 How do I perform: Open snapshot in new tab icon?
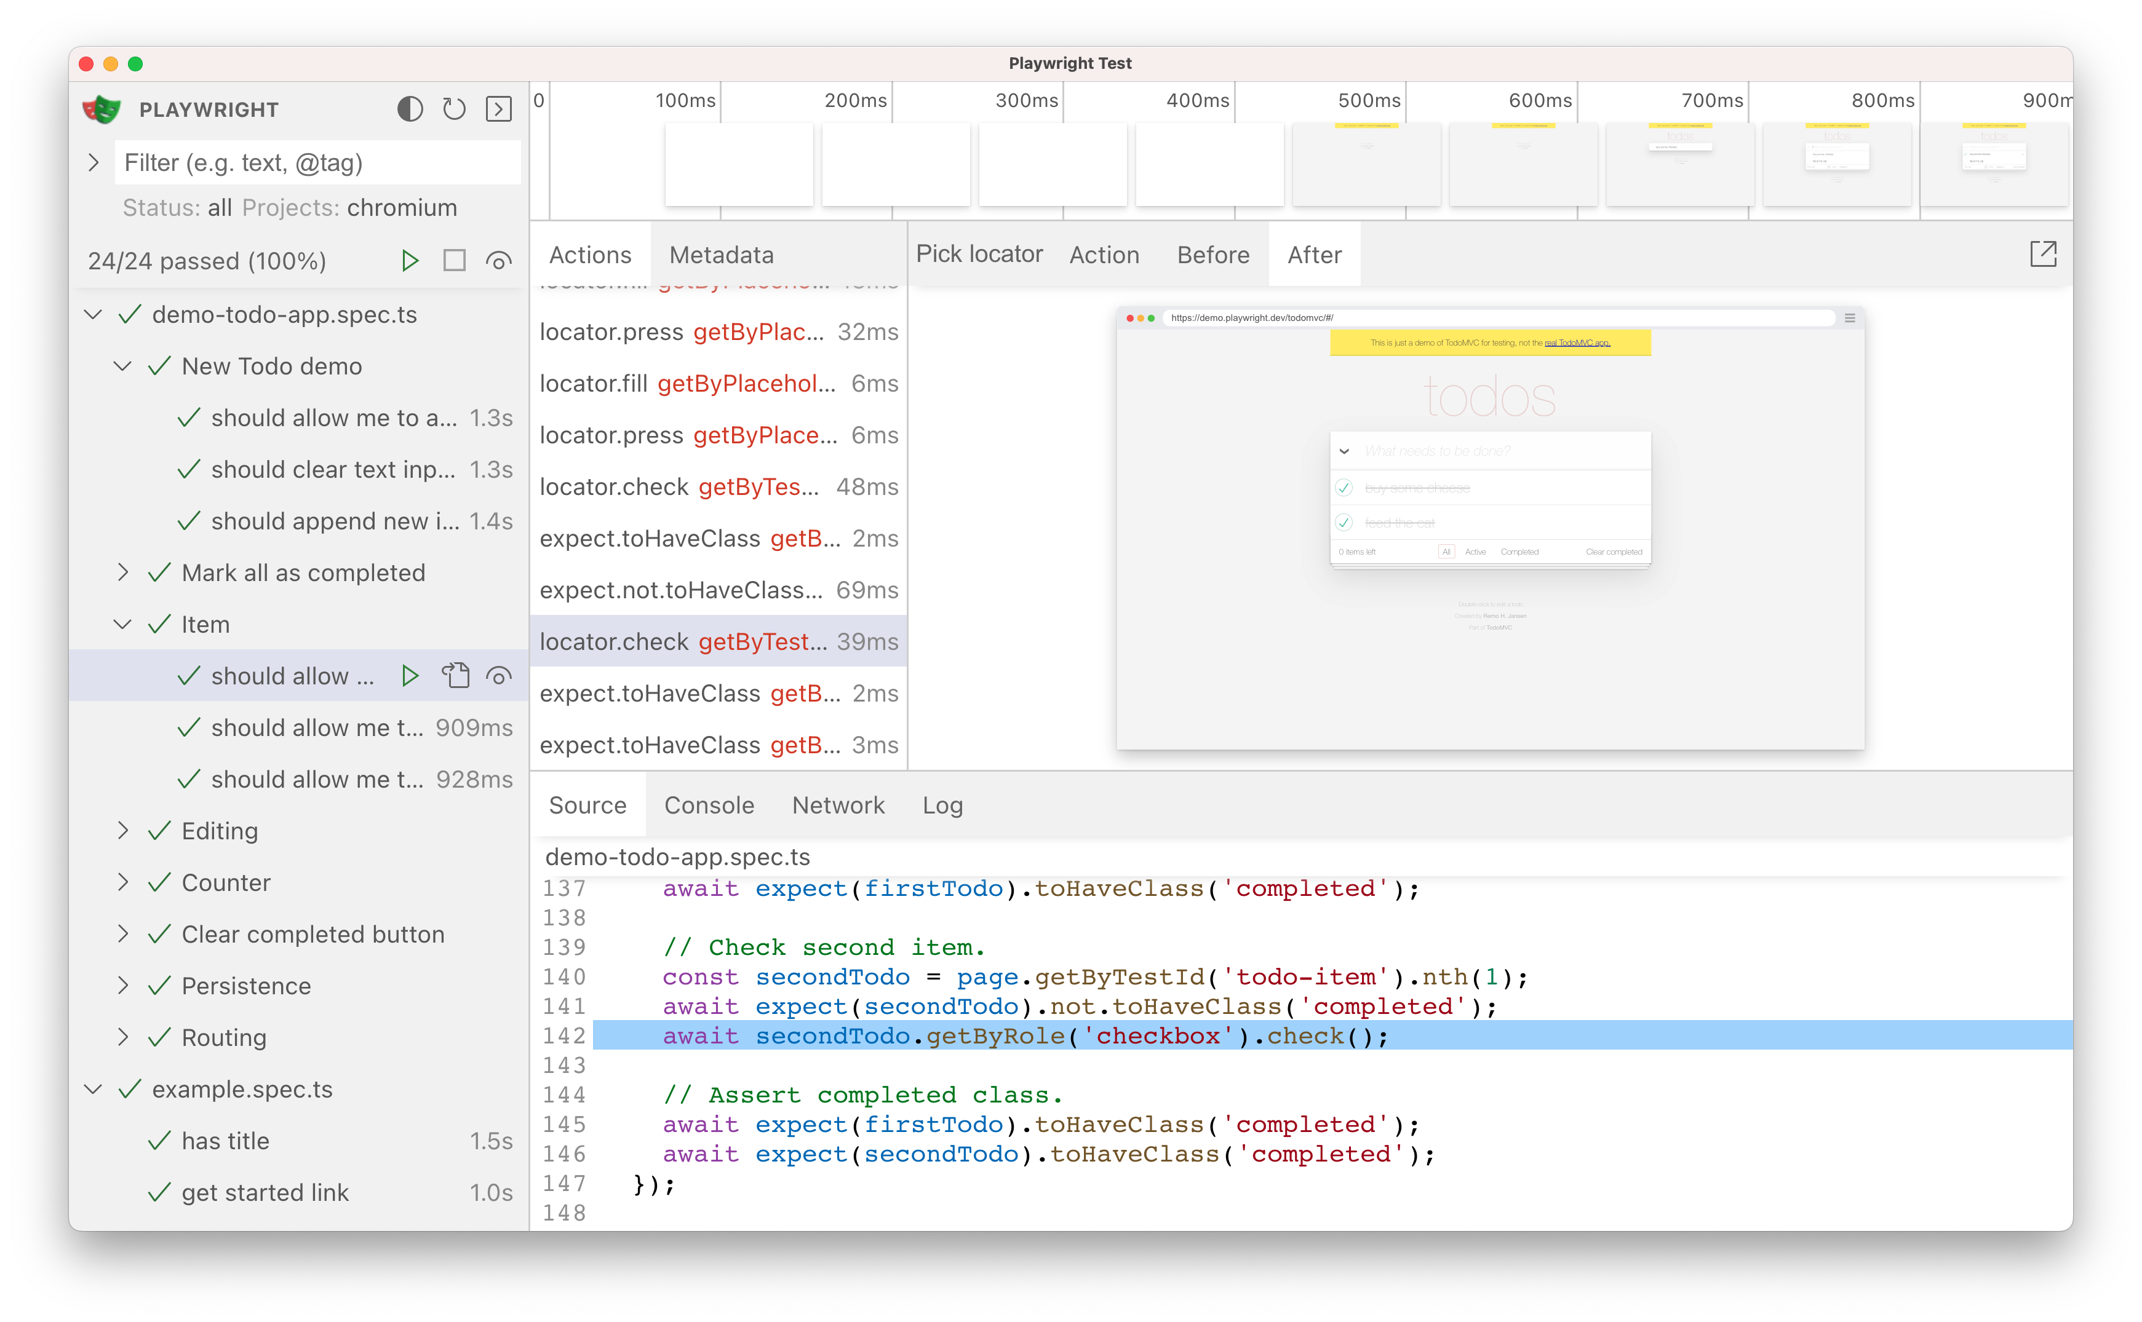click(2043, 255)
